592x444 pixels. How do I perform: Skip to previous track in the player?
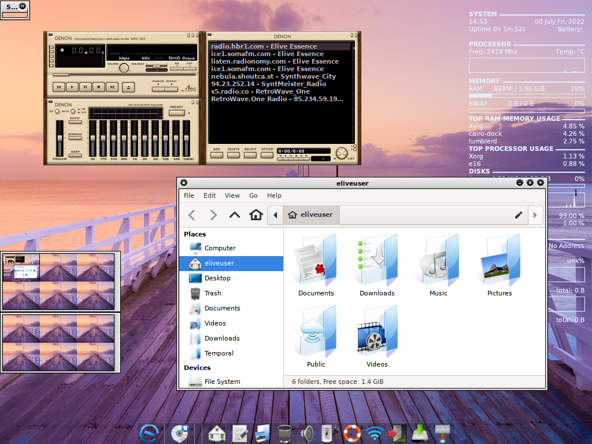click(59, 87)
